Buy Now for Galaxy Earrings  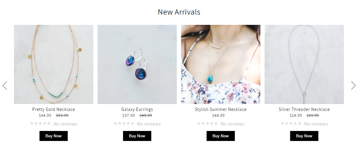point(137,136)
